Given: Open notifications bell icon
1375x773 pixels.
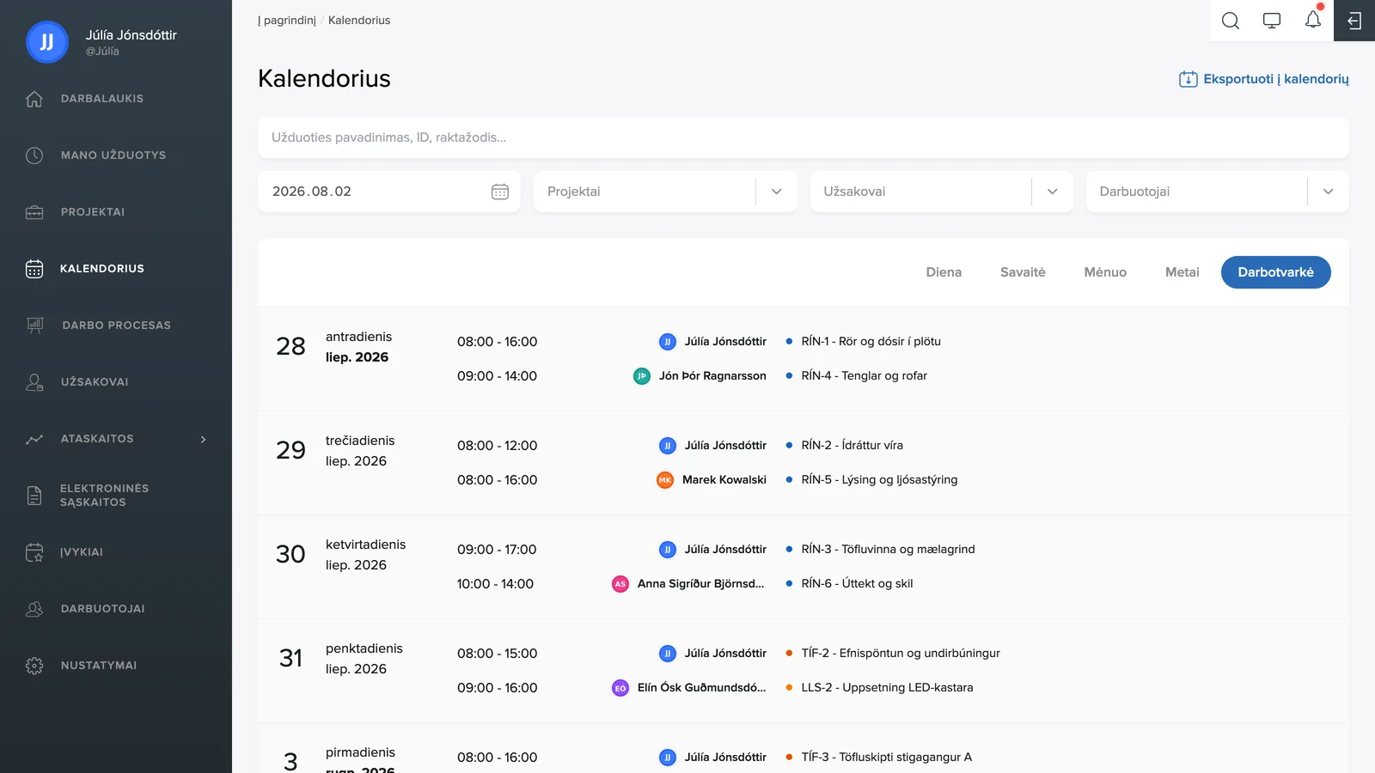Looking at the screenshot, I should point(1313,20).
